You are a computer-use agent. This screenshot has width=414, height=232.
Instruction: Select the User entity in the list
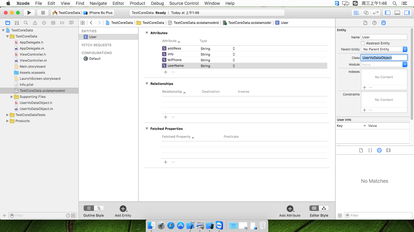pyautogui.click(x=109, y=37)
